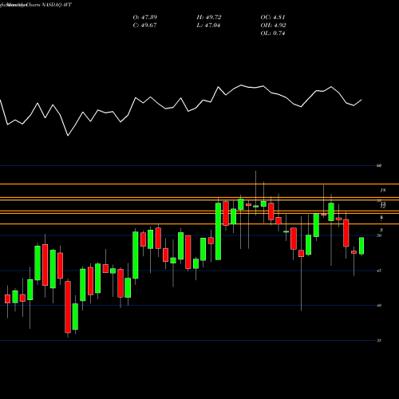Click the low price "L: 47.04"
This screenshot has height=399, width=399.
[208, 26]
